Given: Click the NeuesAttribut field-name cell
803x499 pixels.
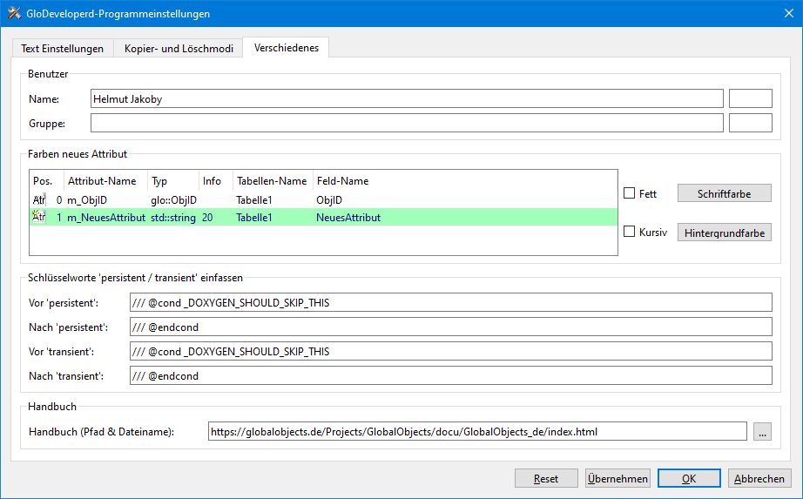Looking at the screenshot, I should [x=348, y=217].
